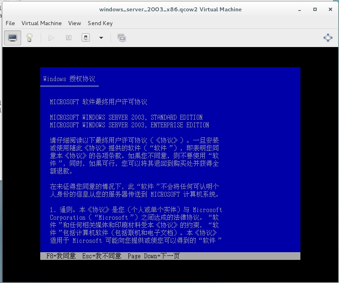Close the Virtual Machine window
The width and height of the screenshot is (339, 283).
tap(330, 9)
